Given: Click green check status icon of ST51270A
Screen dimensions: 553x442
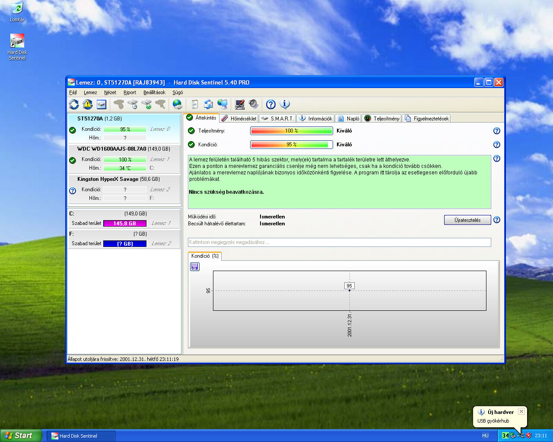Looking at the screenshot, I should click(x=73, y=130).
